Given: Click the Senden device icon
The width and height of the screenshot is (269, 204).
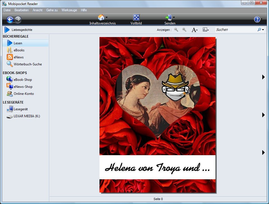Looking at the screenshot, I should [x=169, y=17].
